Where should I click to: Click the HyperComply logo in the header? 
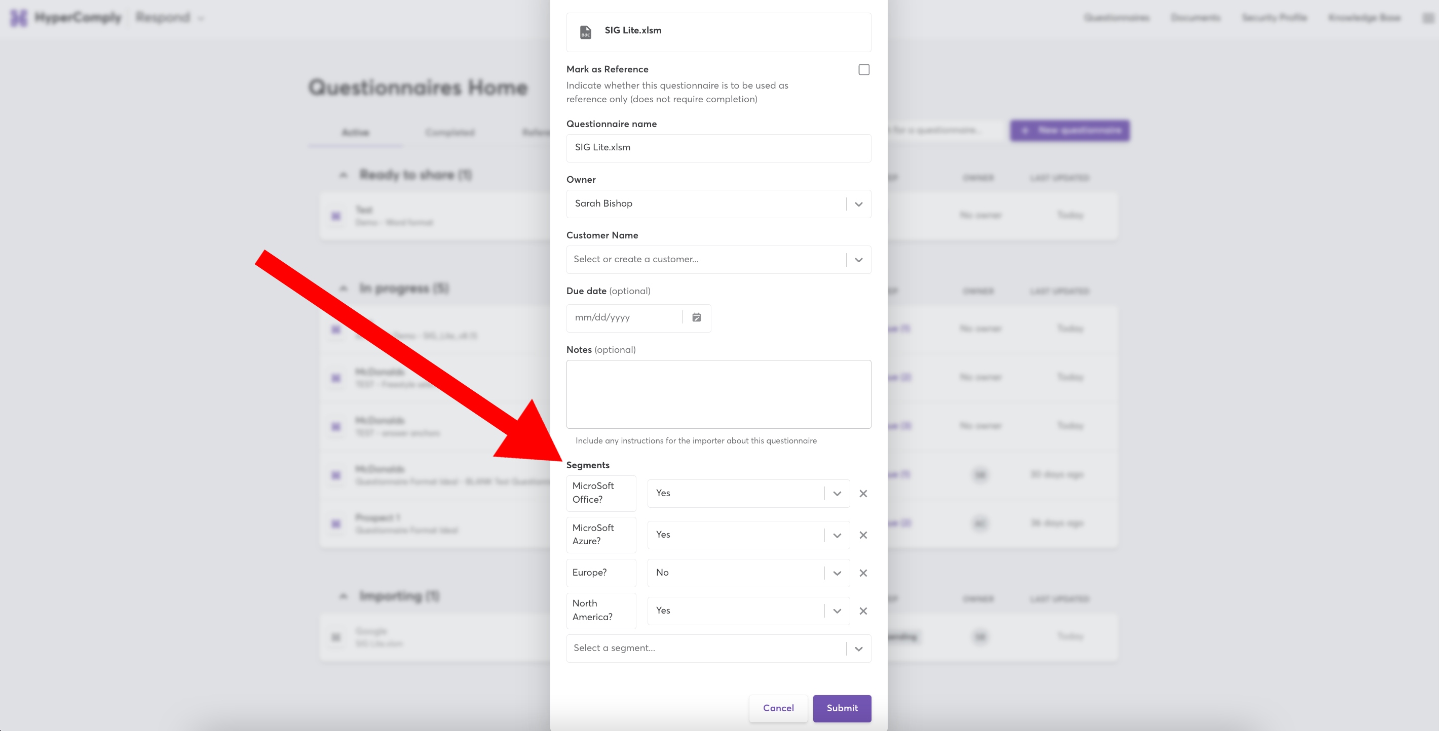click(66, 18)
